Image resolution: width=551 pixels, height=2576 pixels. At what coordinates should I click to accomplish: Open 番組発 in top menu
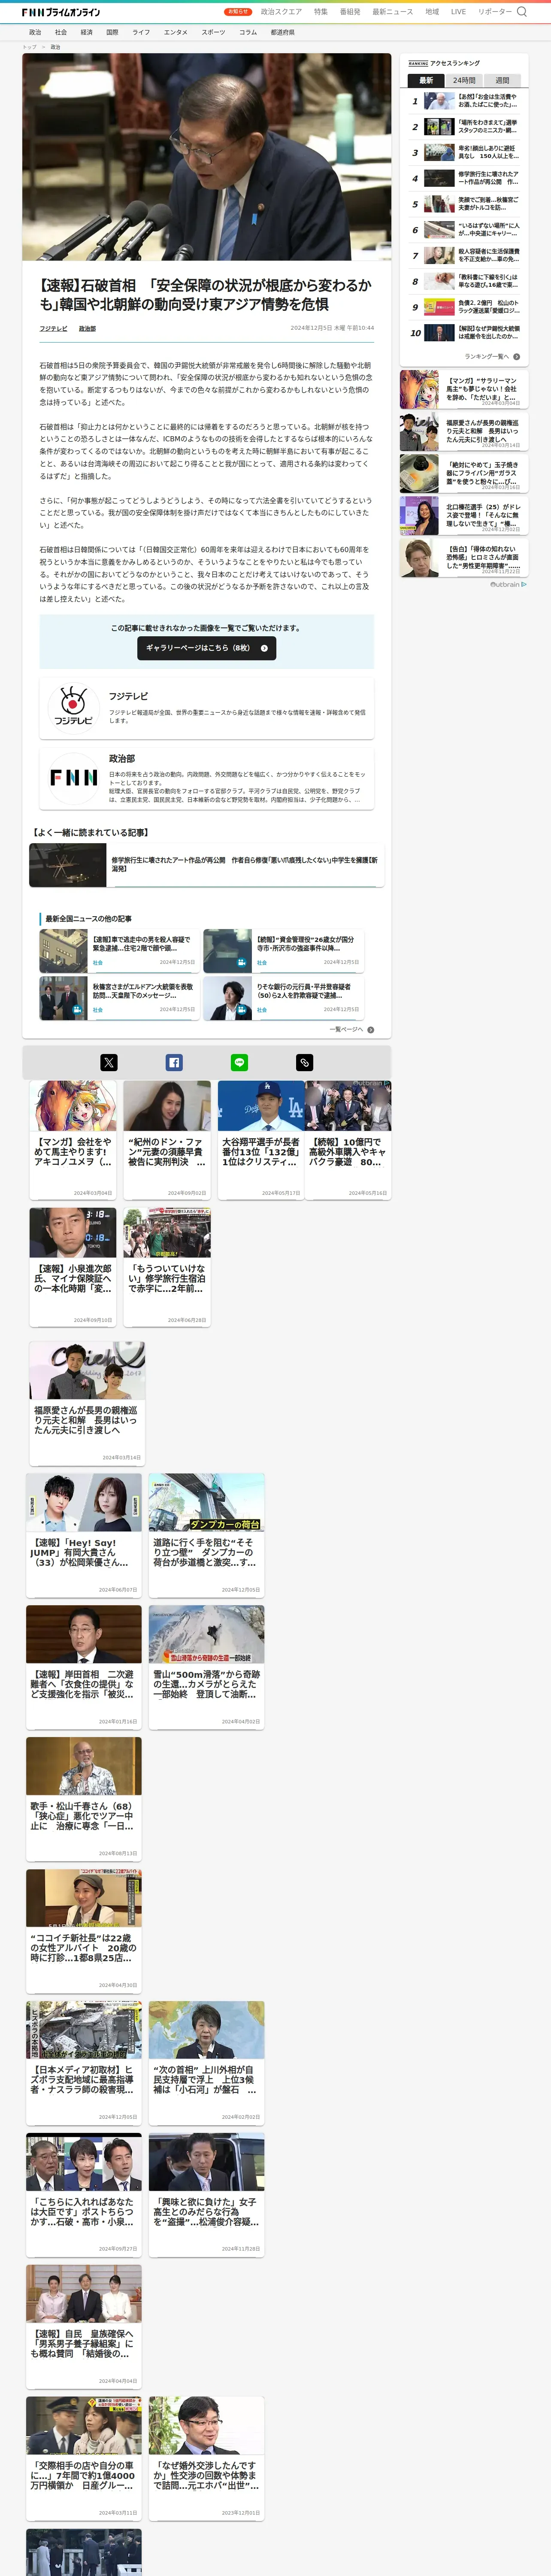click(x=350, y=12)
